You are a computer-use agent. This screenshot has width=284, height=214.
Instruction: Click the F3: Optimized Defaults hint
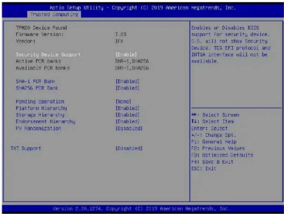(x=222, y=155)
